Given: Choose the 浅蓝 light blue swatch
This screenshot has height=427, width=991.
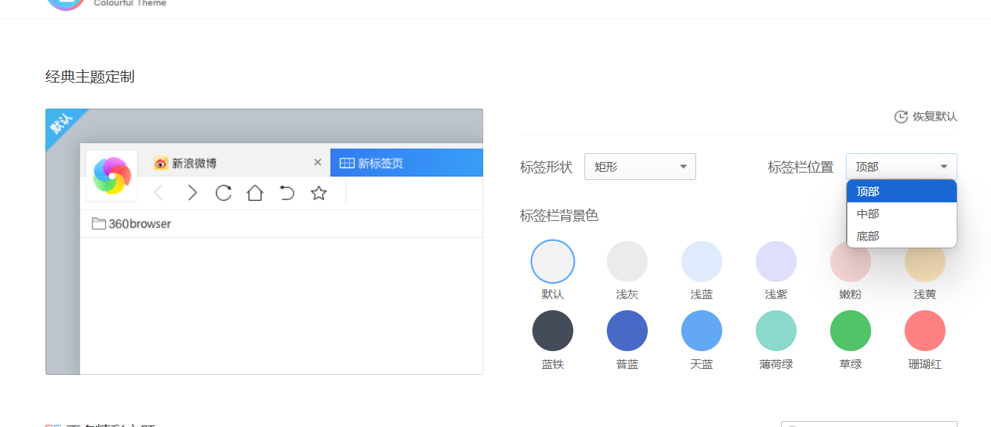Looking at the screenshot, I should 701,261.
